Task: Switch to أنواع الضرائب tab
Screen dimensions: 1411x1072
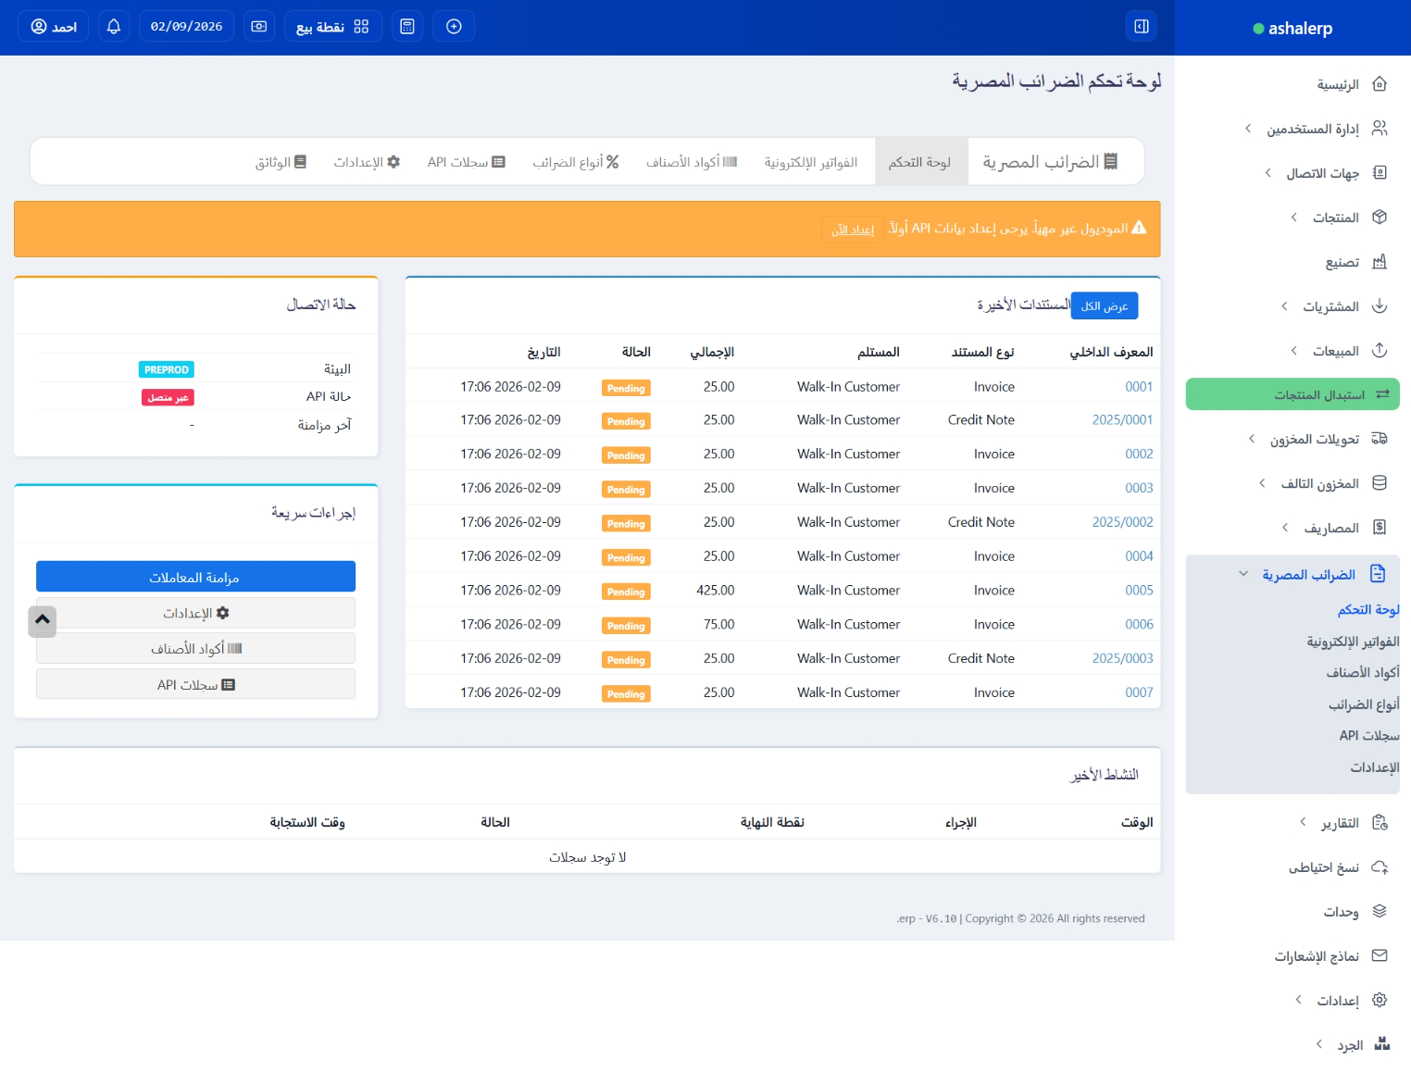Action: 575,162
